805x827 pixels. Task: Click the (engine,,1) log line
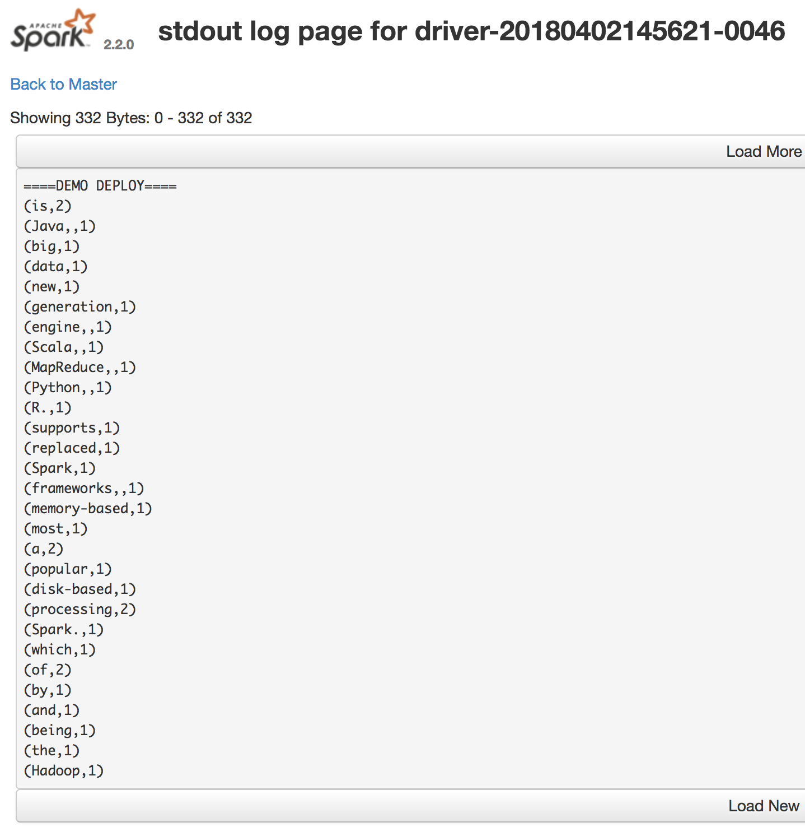coord(68,327)
